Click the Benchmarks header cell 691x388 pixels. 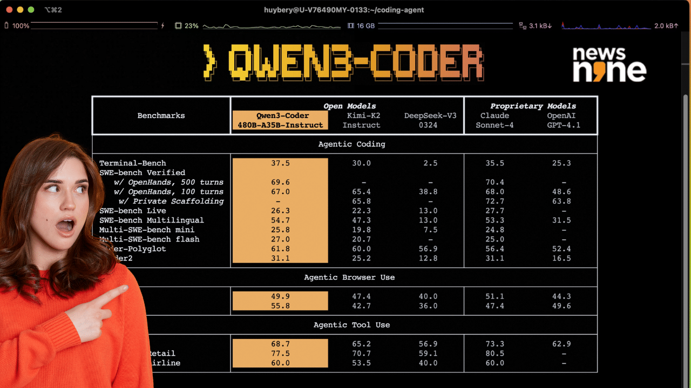[161, 115]
